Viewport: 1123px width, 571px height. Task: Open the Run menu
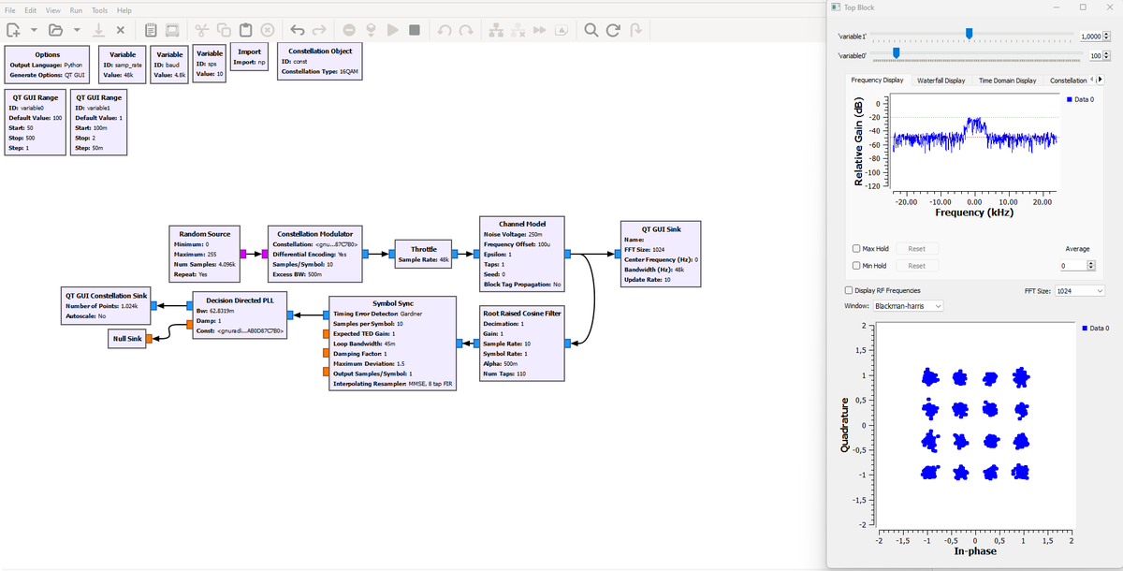[x=76, y=9]
